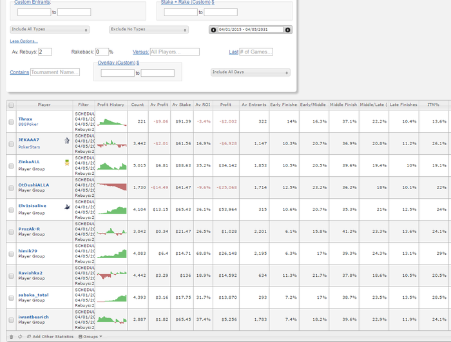Click the Tournament Name input field

[55, 72]
